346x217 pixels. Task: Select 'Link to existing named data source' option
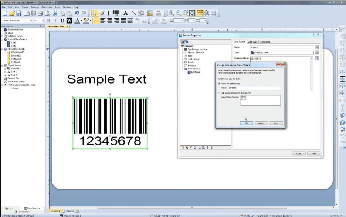[219, 93]
